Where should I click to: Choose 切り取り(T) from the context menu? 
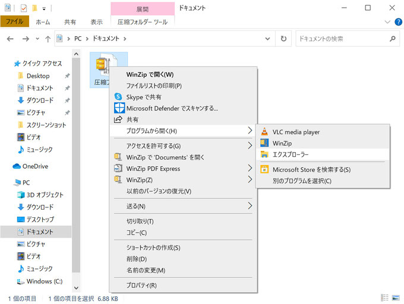[x=183, y=221]
